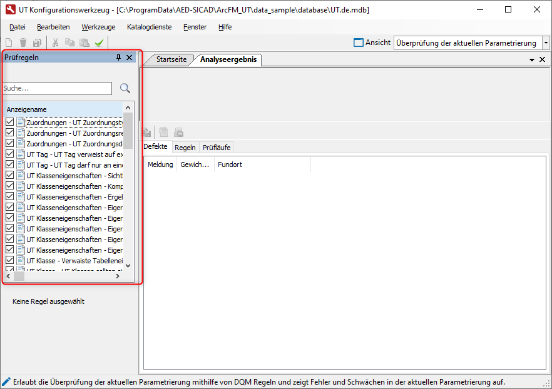Uncheck Zuordnungen - UT Zuordnungsd rule
This screenshot has width=552, height=389.
click(10, 143)
